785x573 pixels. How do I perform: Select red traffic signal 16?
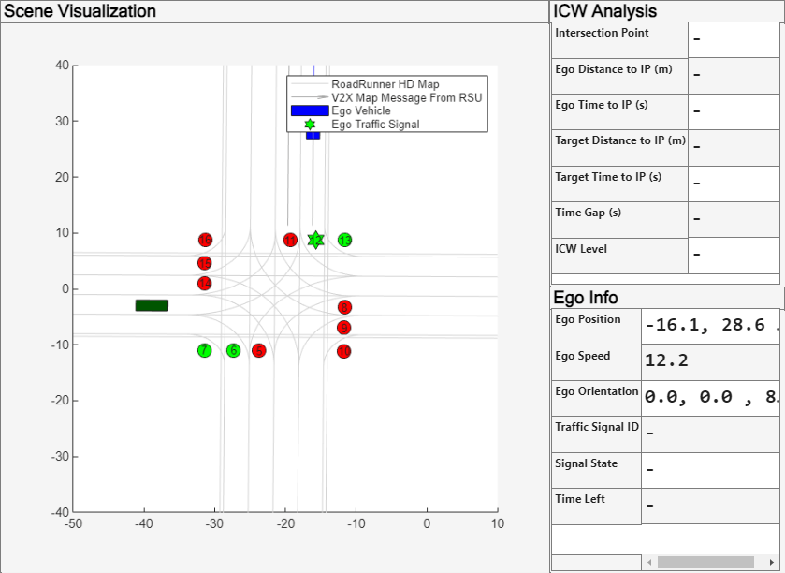coord(205,240)
